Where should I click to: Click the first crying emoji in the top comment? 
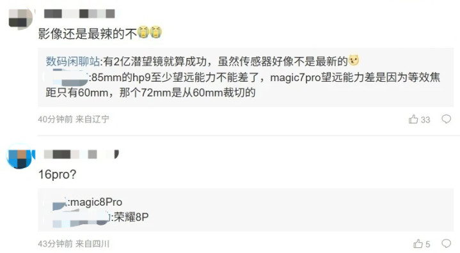coord(143,32)
